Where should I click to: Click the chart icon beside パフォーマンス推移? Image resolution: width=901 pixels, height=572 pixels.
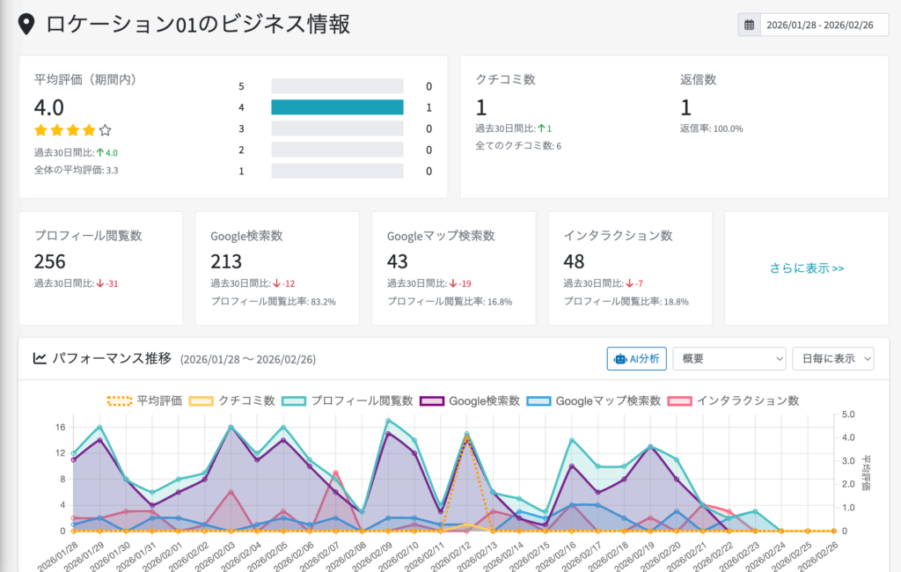[40, 358]
